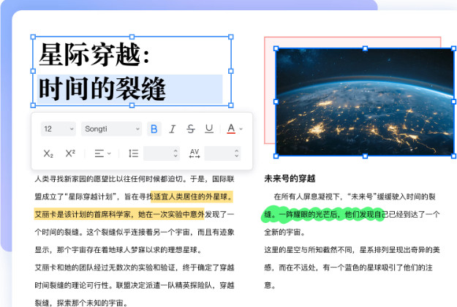Screen dimensions: 457x307
Task: Open the text alignment dropdown
Action: coord(102,153)
